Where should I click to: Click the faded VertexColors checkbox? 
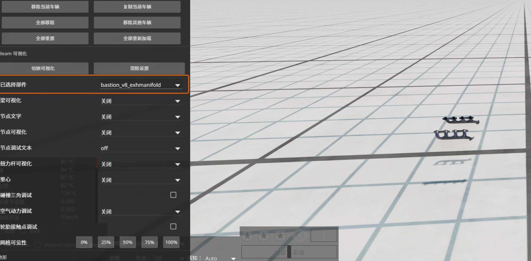(37, 245)
